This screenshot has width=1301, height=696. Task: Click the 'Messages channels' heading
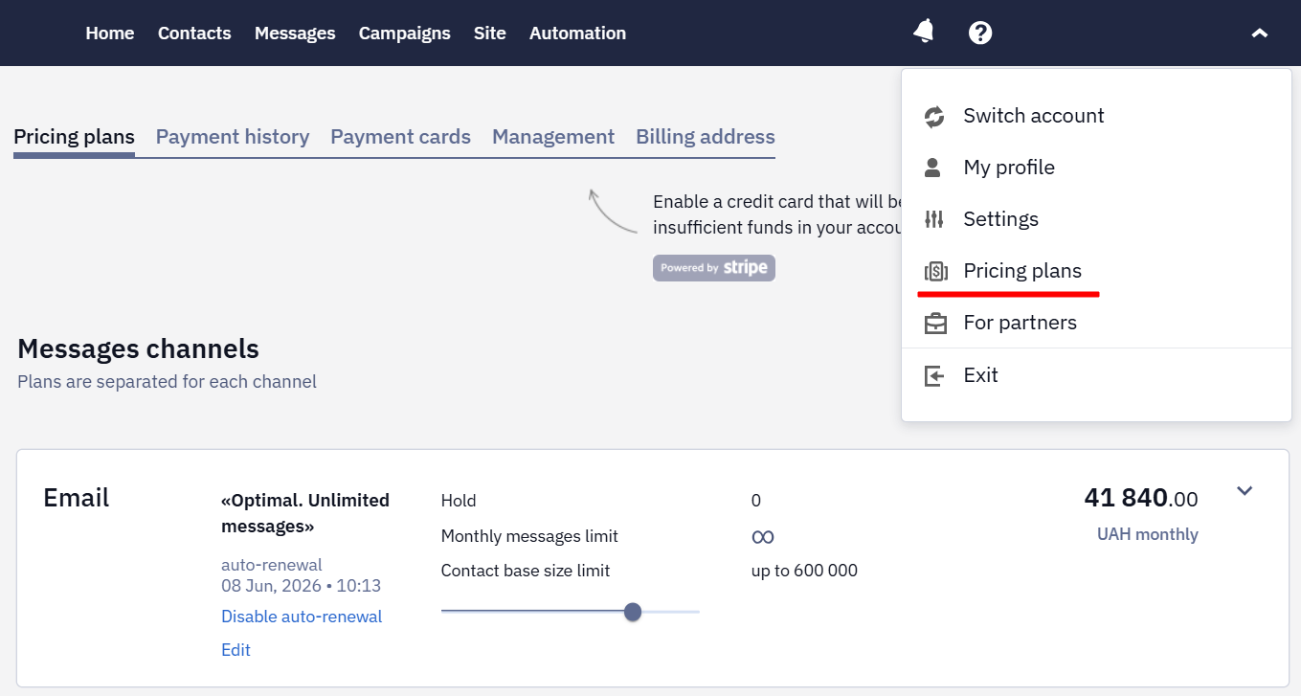(x=138, y=348)
